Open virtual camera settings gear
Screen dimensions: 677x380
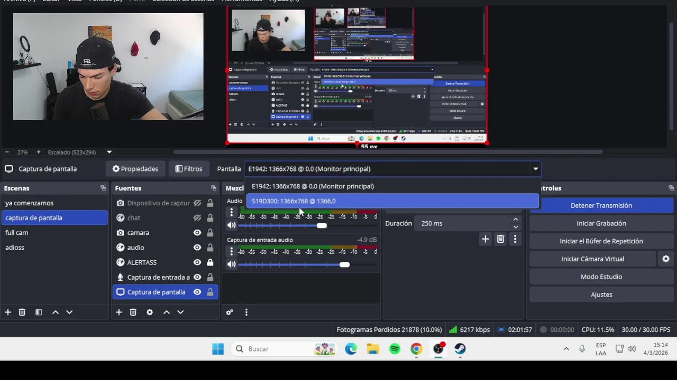pyautogui.click(x=666, y=259)
